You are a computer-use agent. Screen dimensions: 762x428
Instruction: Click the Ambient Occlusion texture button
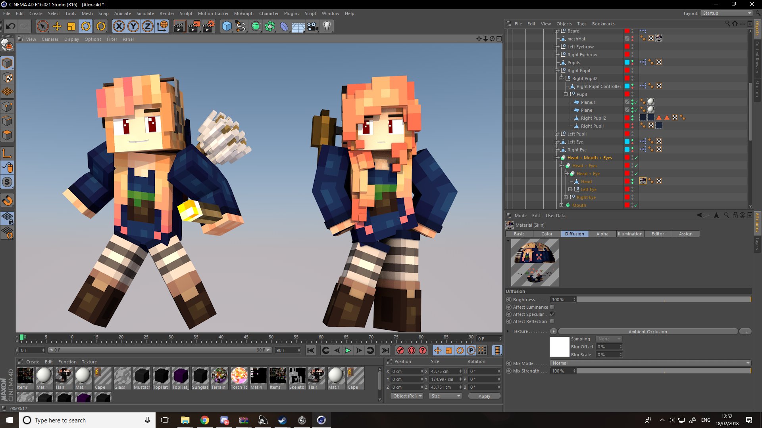pyautogui.click(x=647, y=332)
